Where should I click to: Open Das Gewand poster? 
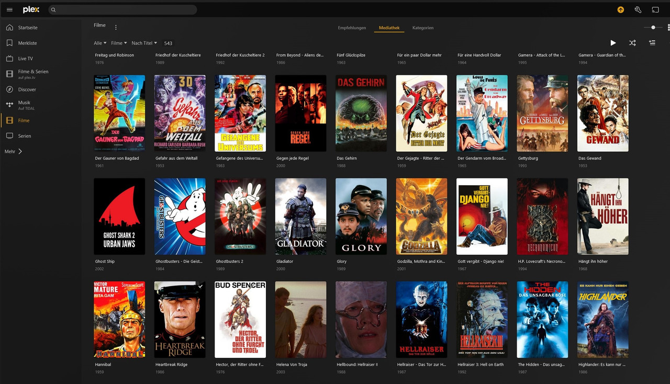[603, 113]
